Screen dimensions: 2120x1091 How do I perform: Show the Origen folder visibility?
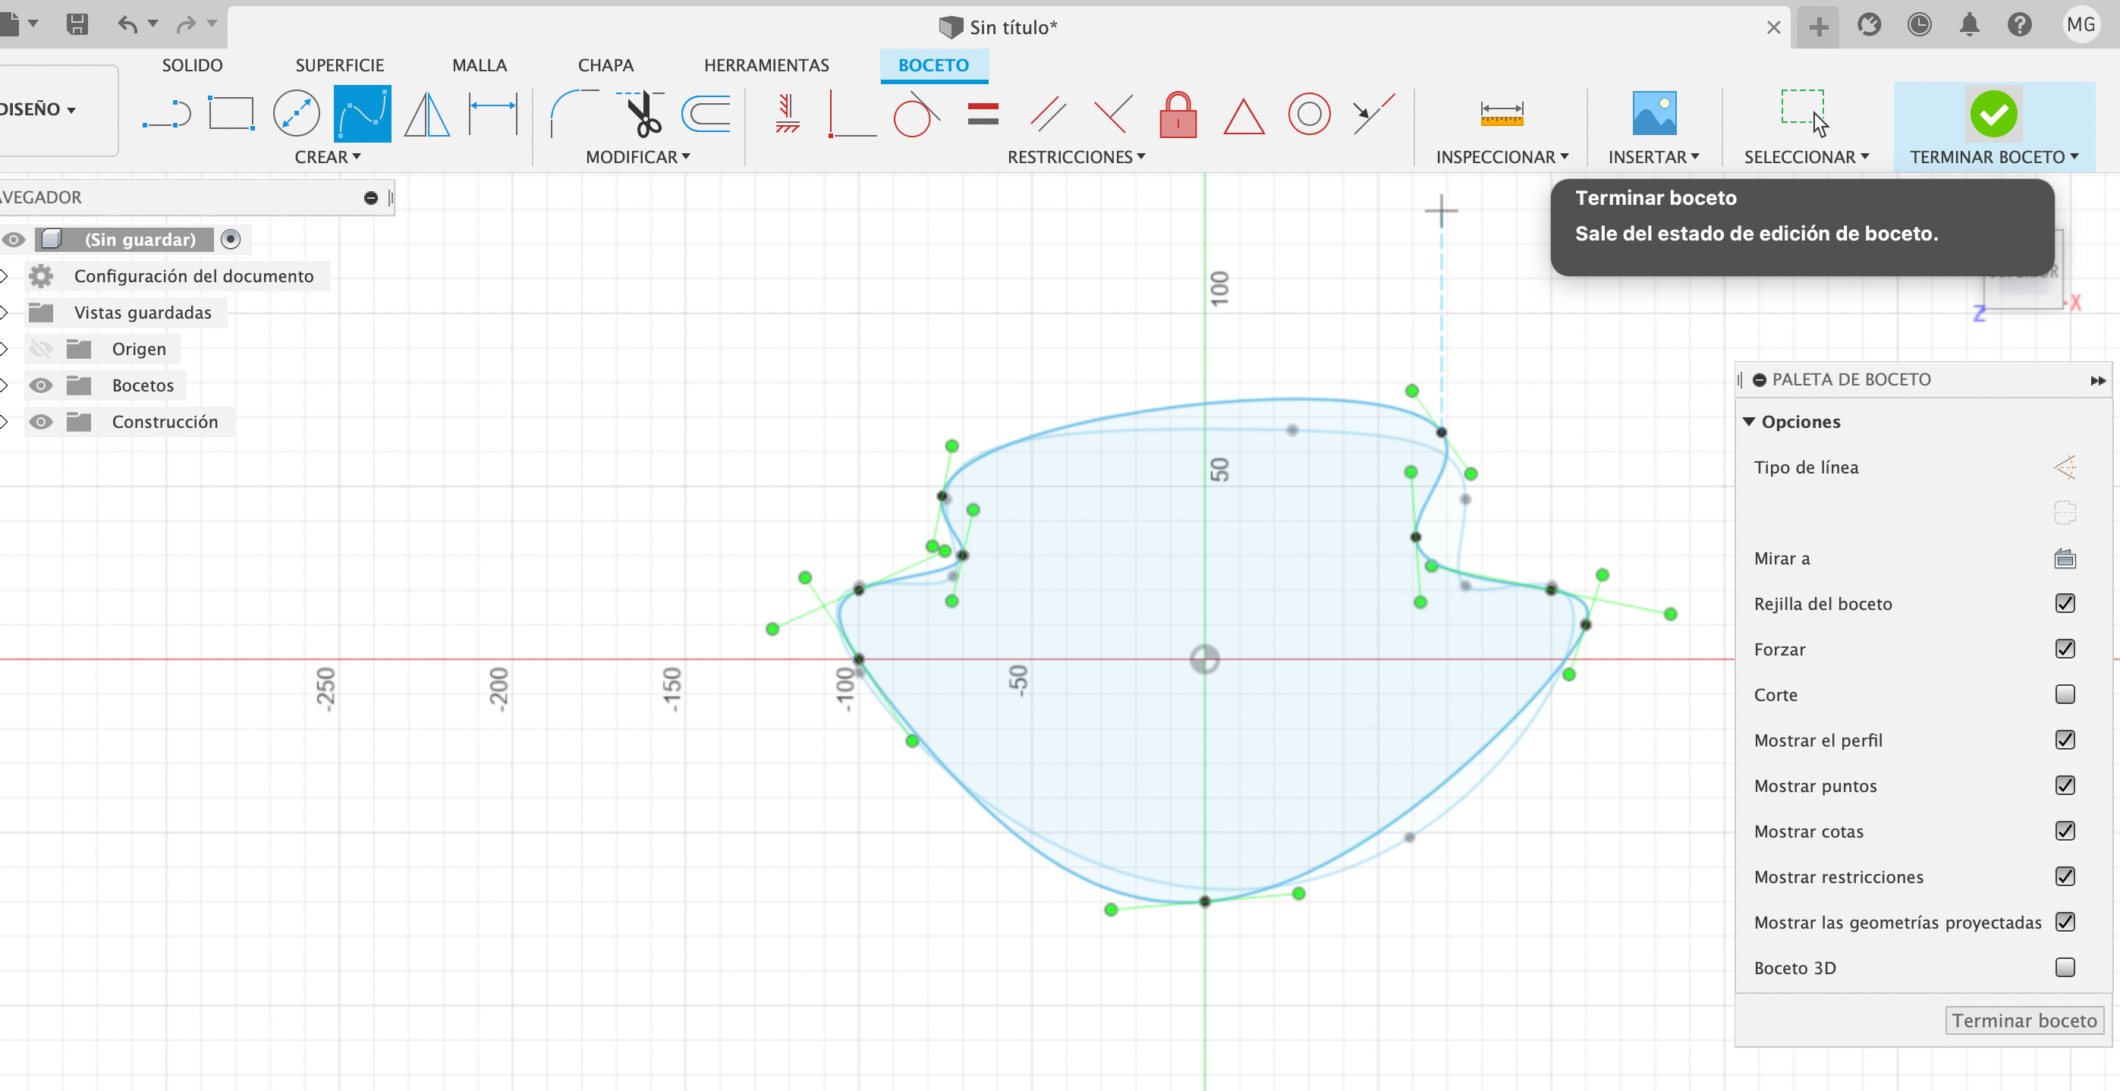coord(40,349)
